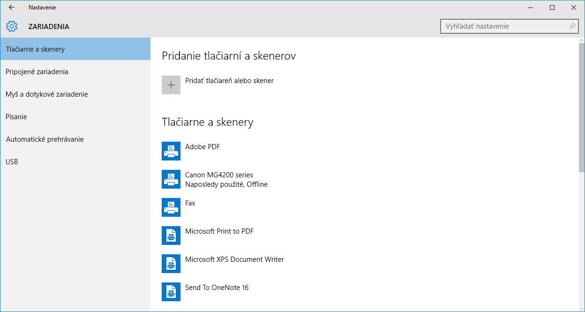Click Pridať tlačiareň alebo skener label
The image size is (585, 312).
pos(229,81)
